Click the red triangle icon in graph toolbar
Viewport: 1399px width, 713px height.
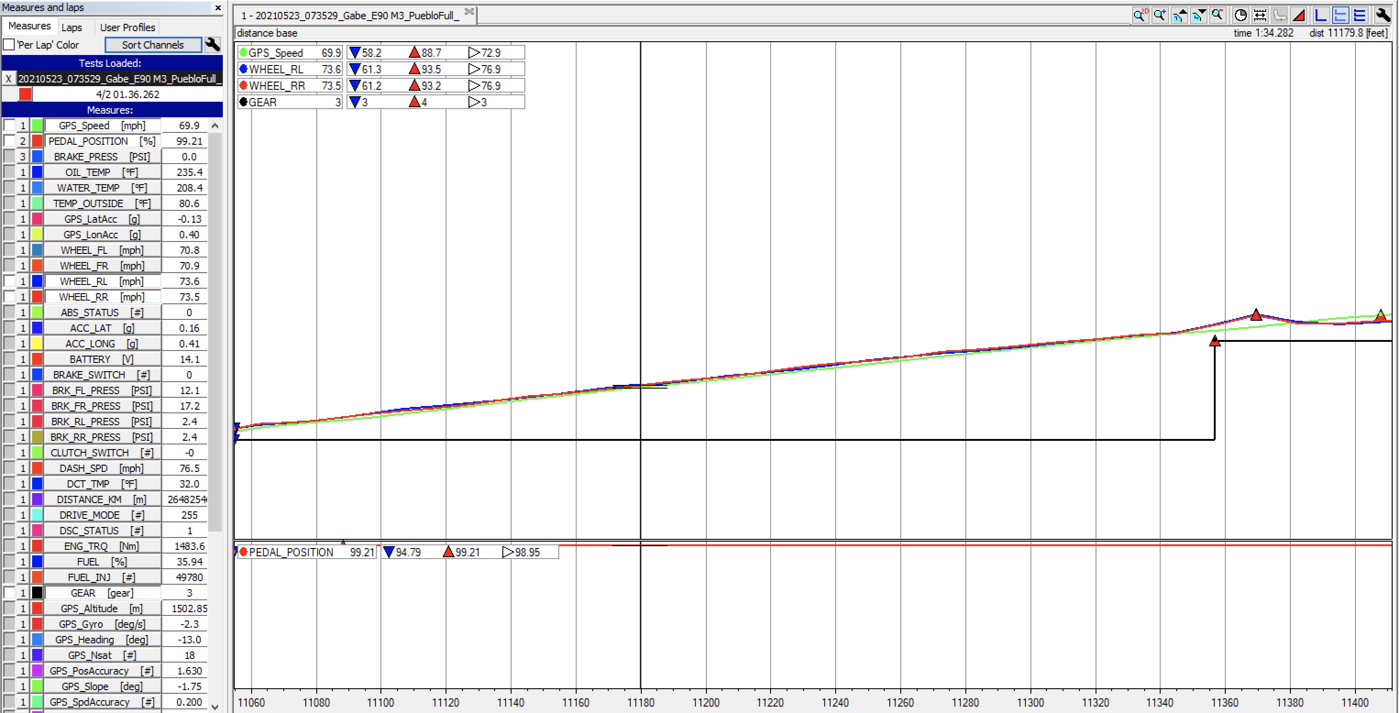1299,15
